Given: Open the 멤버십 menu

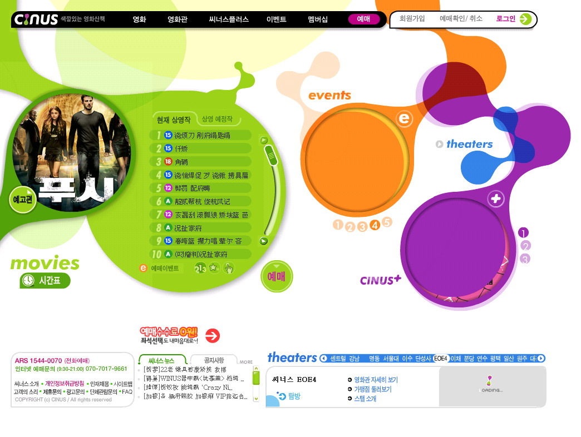Looking at the screenshot, I should click(318, 19).
